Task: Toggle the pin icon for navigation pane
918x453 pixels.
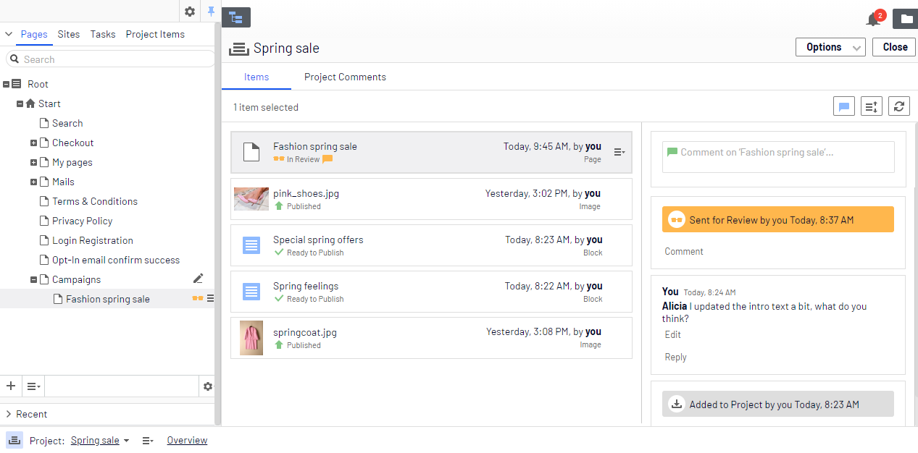Action: click(x=211, y=12)
